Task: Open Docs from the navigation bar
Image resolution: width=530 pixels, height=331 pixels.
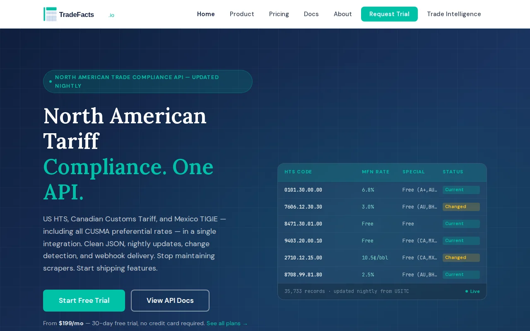Action: click(x=311, y=14)
